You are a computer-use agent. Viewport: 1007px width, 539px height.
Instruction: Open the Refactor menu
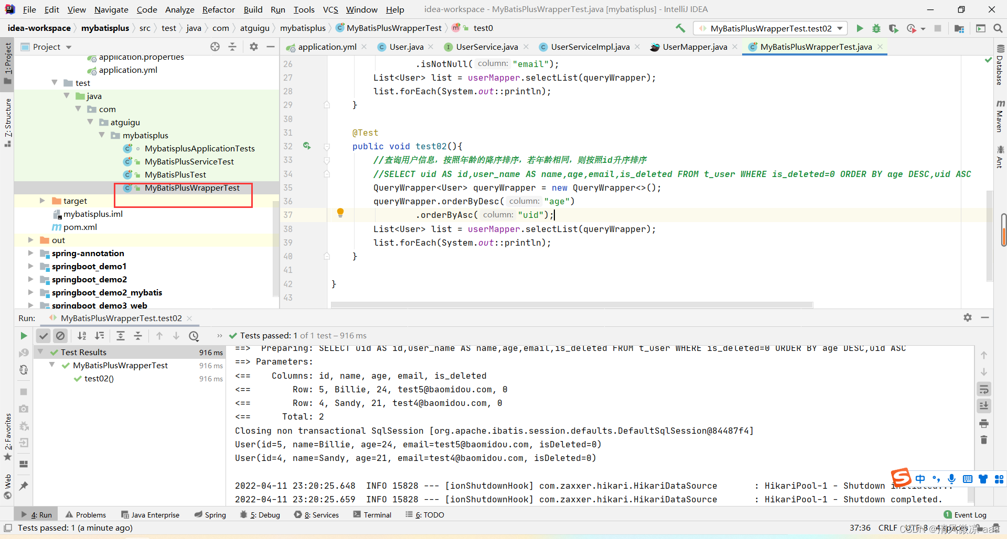pos(218,9)
